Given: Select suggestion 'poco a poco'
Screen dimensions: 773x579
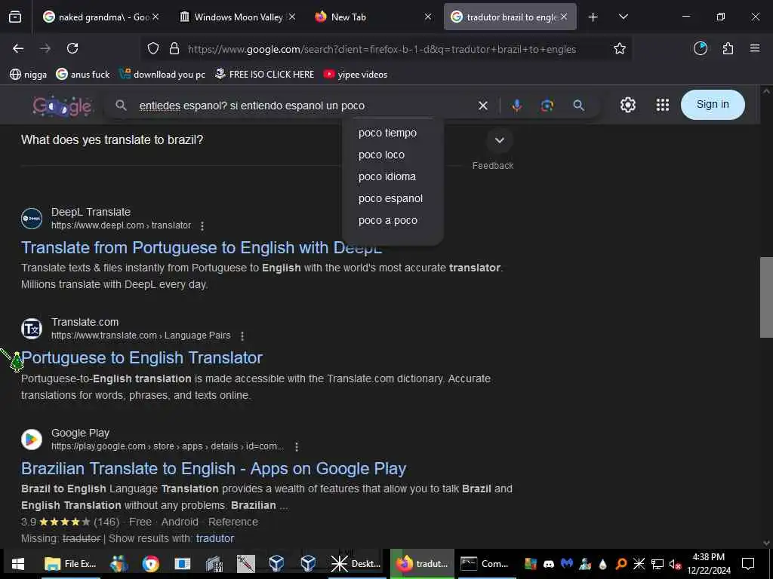Looking at the screenshot, I should pyautogui.click(x=388, y=221).
